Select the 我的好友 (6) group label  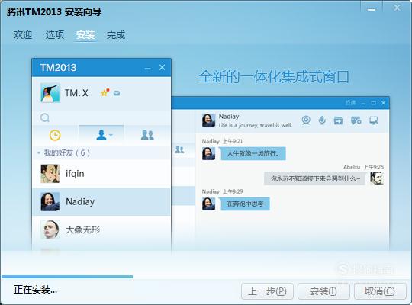tap(66, 153)
